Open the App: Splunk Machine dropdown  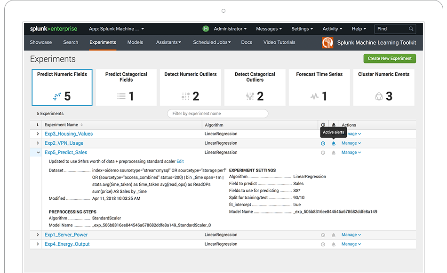point(116,29)
